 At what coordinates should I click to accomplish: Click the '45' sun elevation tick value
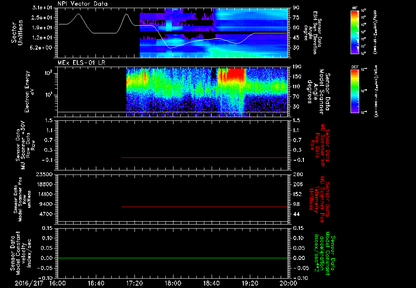click(x=296, y=38)
